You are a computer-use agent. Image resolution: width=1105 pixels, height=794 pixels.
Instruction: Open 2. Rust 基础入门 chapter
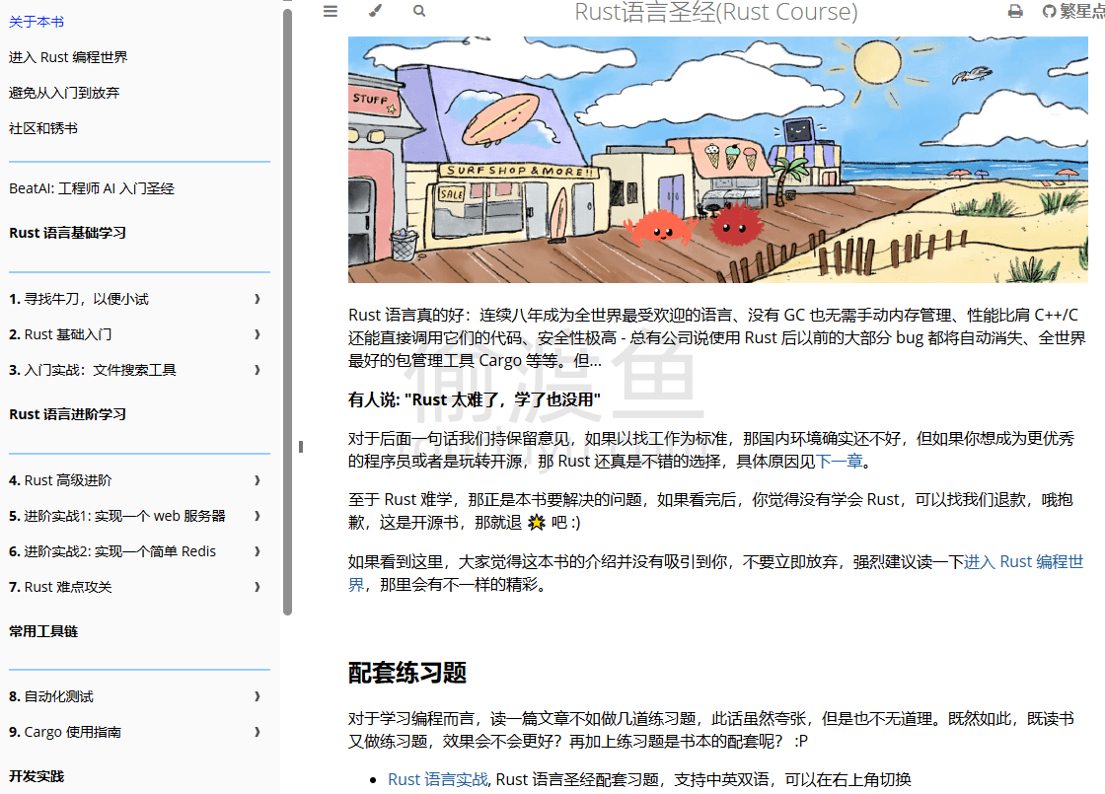[60, 334]
